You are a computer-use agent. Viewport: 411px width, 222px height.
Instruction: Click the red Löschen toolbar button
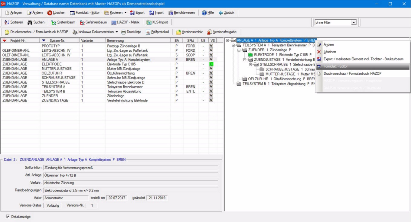point(56,13)
